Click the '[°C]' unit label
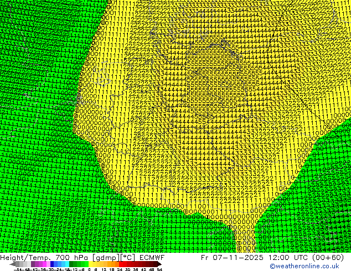Screen dimensions: 351x271 tap(128, 258)
